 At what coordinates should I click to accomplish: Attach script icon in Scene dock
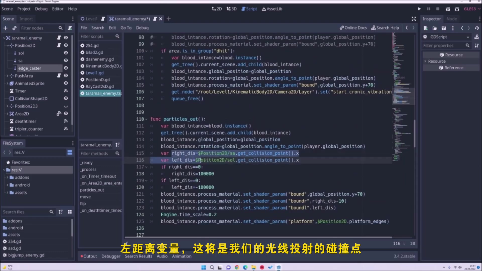pyautogui.click(x=70, y=28)
